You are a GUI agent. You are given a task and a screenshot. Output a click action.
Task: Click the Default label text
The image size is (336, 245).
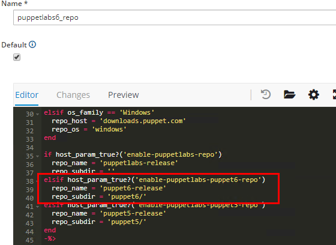pyautogui.click(x=14, y=45)
